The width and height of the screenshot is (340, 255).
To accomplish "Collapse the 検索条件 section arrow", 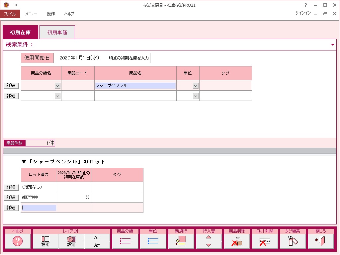I will [333, 44].
